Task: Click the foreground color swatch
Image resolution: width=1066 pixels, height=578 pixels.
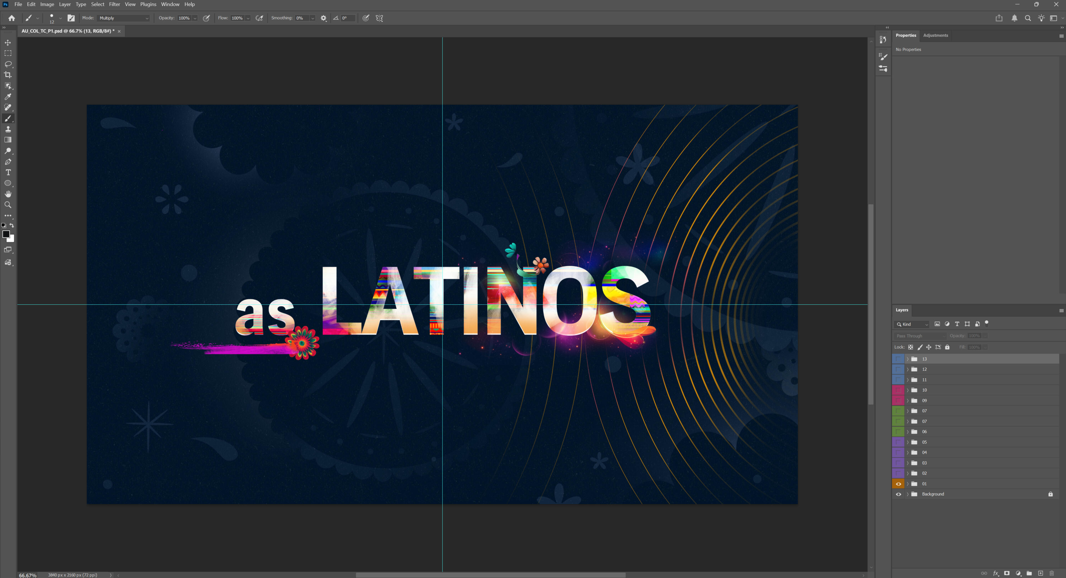Action: tap(6, 234)
